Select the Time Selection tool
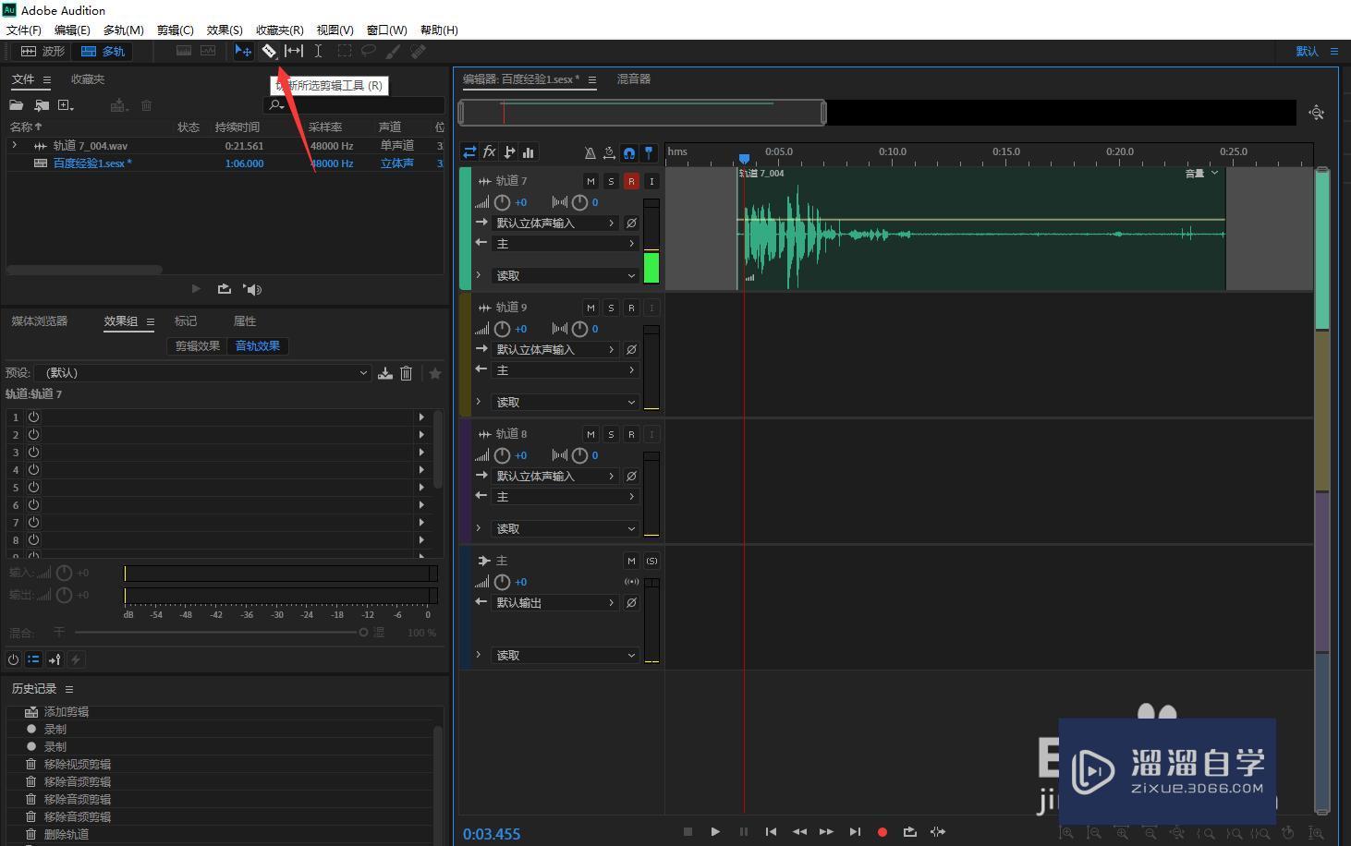This screenshot has width=1351, height=846. (x=318, y=52)
